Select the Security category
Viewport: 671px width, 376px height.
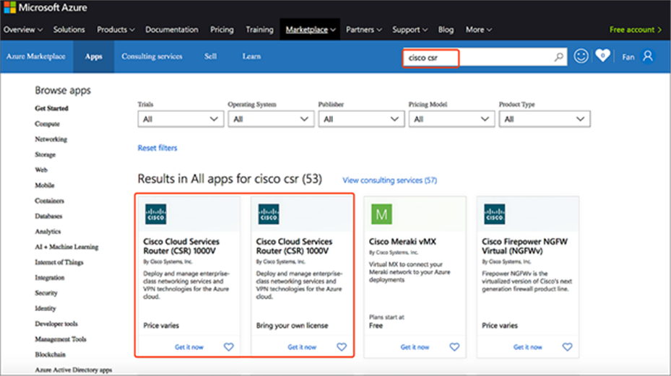(46, 293)
